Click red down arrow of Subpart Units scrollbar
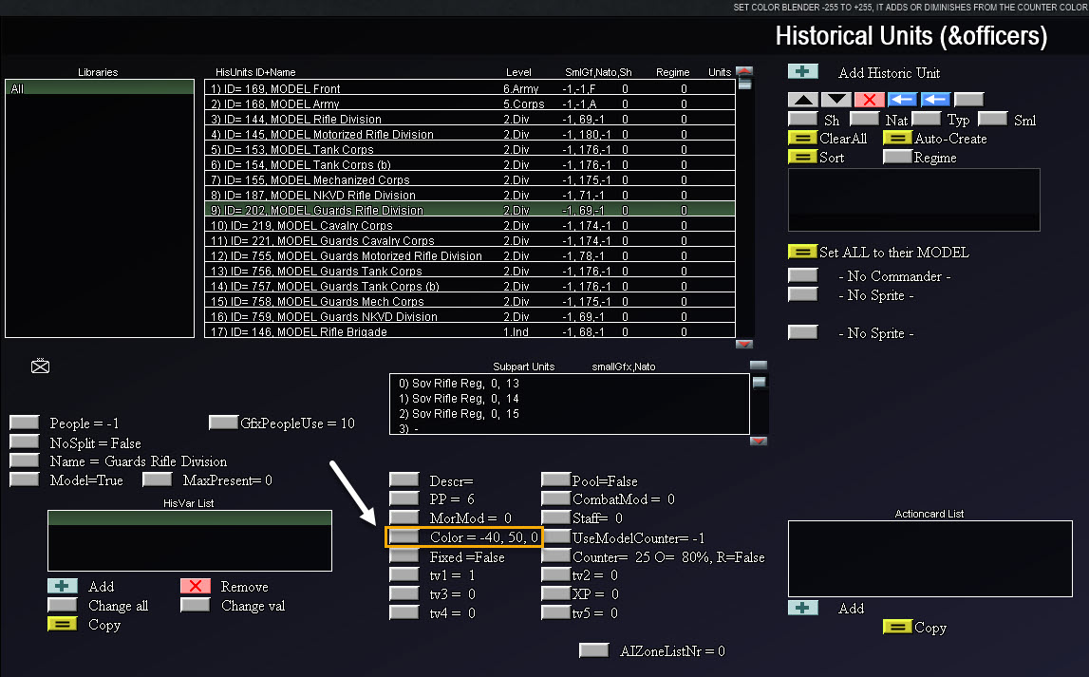Image resolution: width=1089 pixels, height=677 pixels. [760, 441]
